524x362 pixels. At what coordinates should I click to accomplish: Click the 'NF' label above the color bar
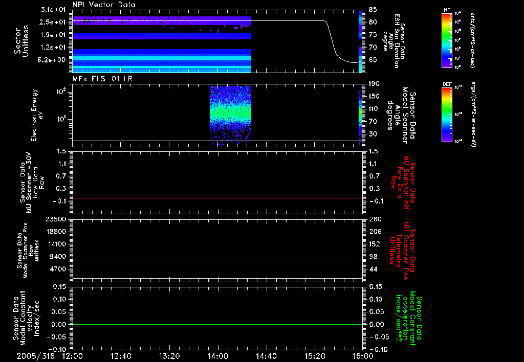(x=447, y=10)
